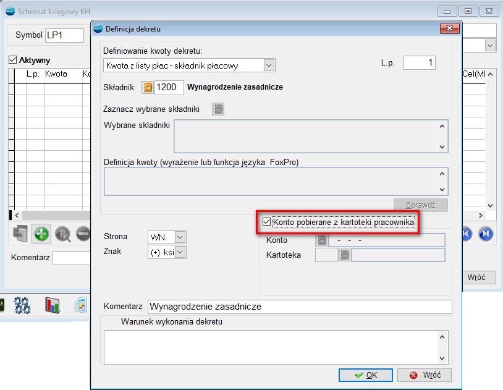Open the Składnik component picker icon
The height and width of the screenshot is (390, 503).
[x=148, y=87]
